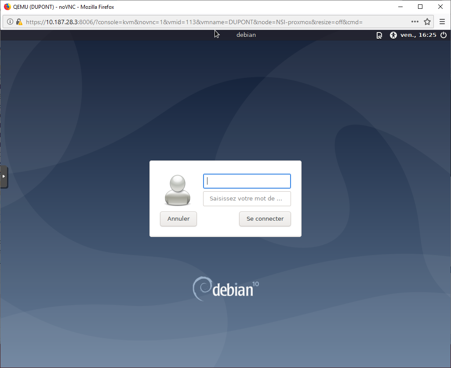Open the clock showing ven., 16:25
The width and height of the screenshot is (451, 368).
point(418,35)
